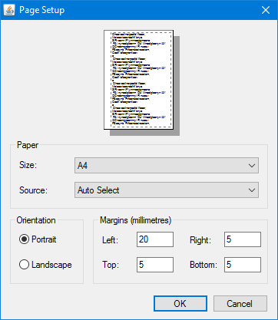Click the Right margin field
This screenshot has width=278, height=320.
(243, 239)
